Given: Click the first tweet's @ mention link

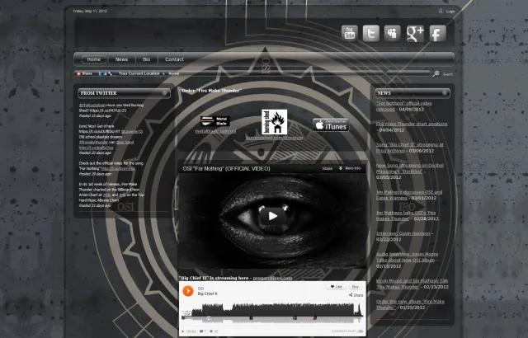Looking at the screenshot, I should click(x=92, y=106).
